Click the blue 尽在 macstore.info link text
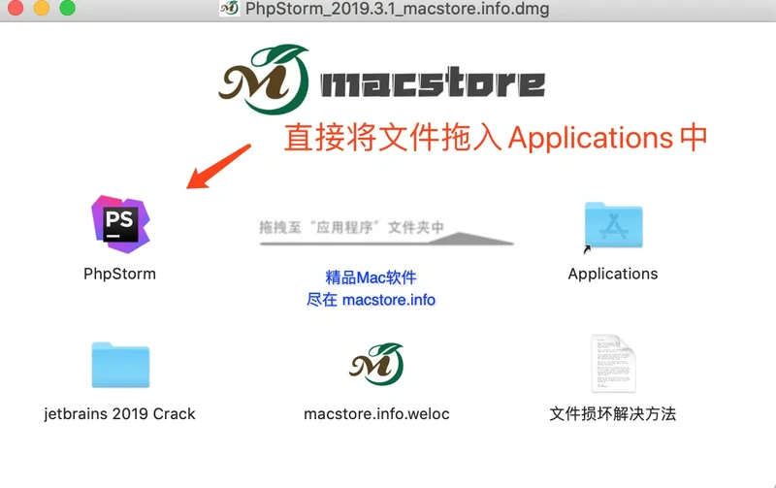 (372, 300)
